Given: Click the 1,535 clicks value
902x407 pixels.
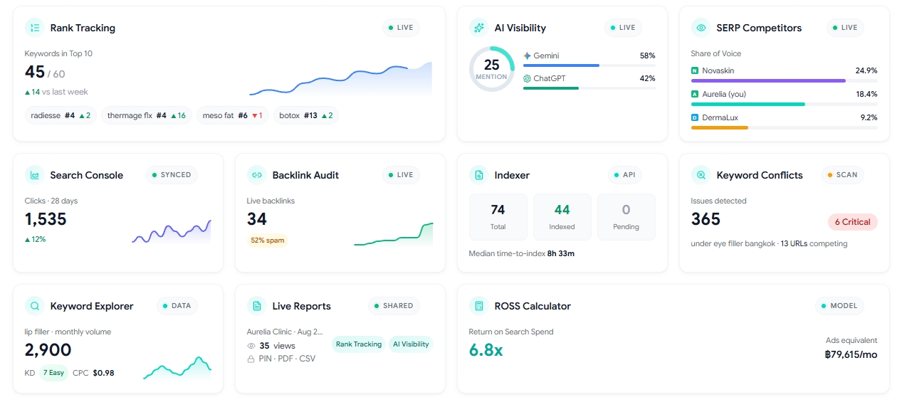Looking at the screenshot, I should (x=46, y=219).
